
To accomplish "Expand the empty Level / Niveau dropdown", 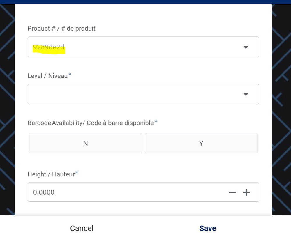I will [143, 94].
